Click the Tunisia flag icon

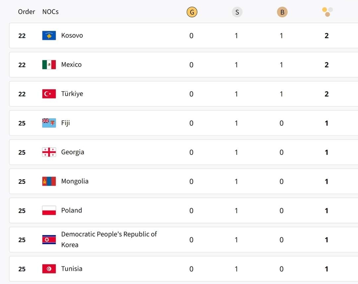pos(49,269)
